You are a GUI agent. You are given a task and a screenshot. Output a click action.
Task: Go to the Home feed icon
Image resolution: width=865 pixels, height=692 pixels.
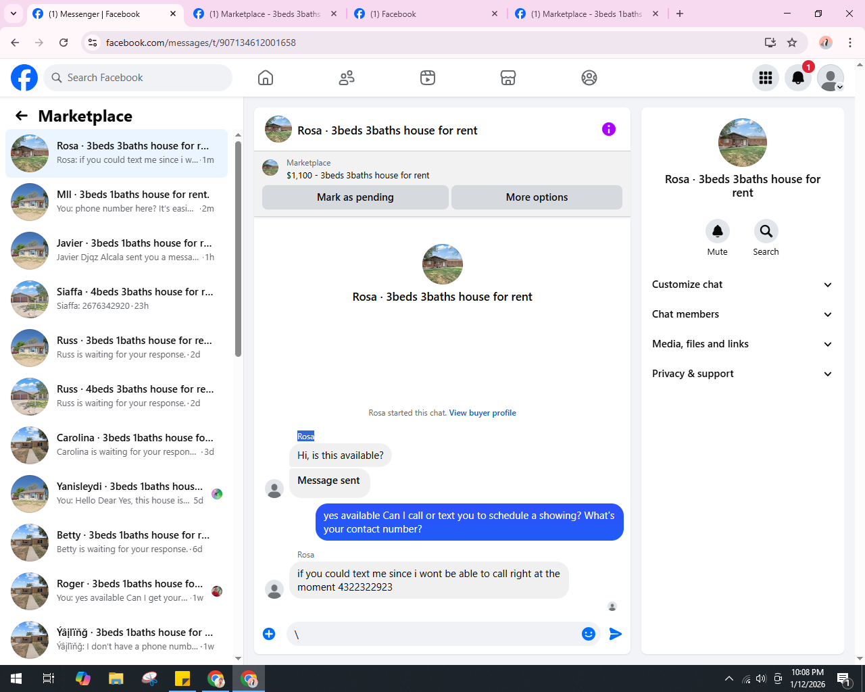coord(266,78)
